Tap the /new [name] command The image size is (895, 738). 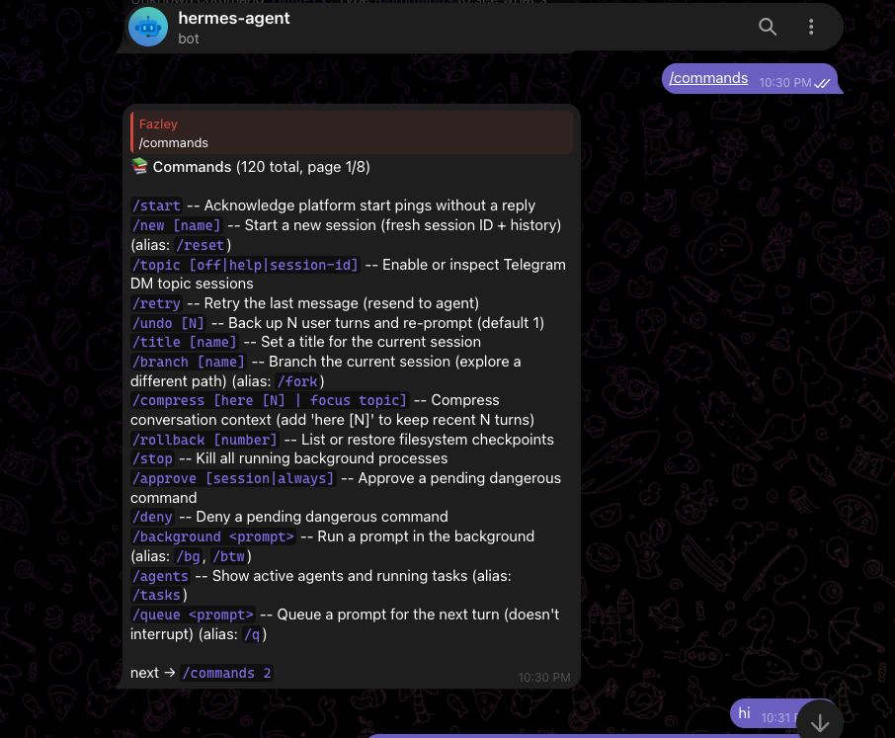tap(177, 225)
